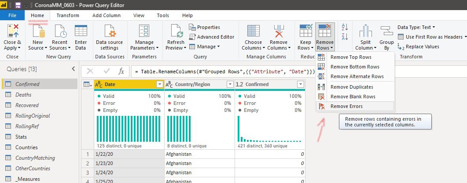Confirm formula with the checkmark icon
This screenshot has height=183, width=467.
(107, 71)
